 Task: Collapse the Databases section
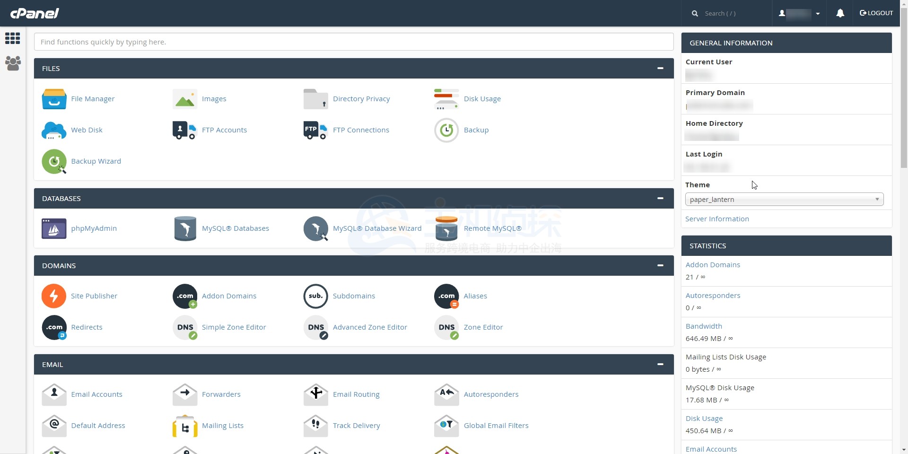coord(660,199)
